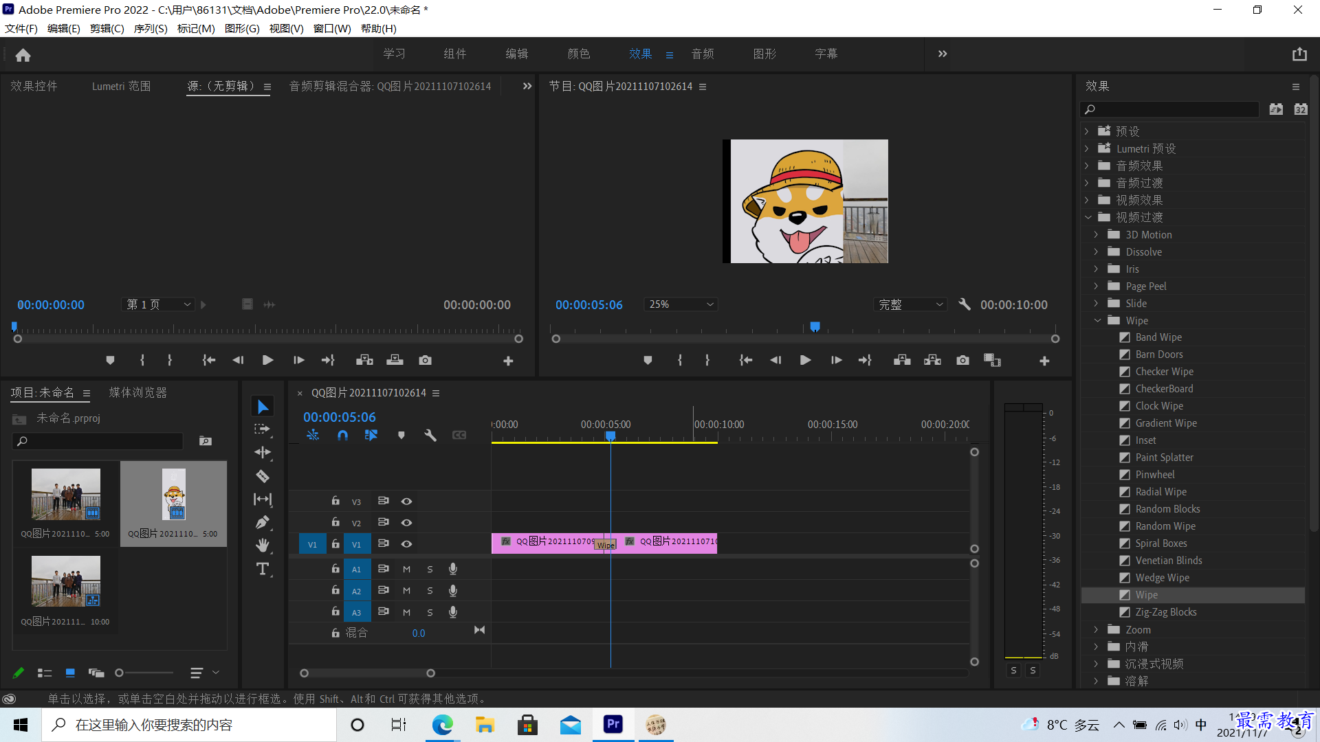Select Venetian Blinds transition
The width and height of the screenshot is (1320, 742).
click(x=1169, y=561)
